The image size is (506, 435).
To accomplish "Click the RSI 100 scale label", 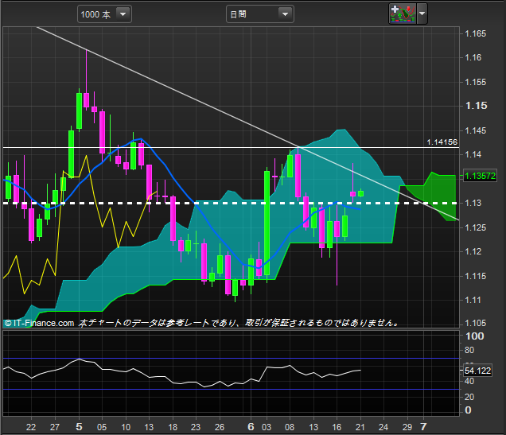I will click(474, 336).
